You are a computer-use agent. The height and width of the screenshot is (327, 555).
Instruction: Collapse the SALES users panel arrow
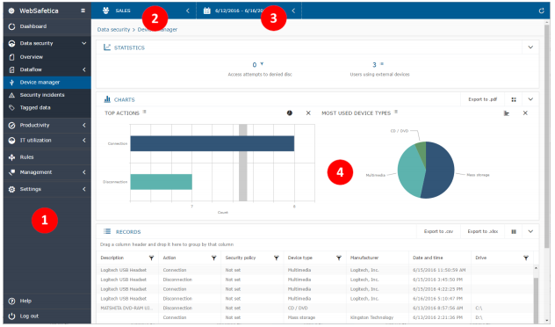pyautogui.click(x=188, y=11)
